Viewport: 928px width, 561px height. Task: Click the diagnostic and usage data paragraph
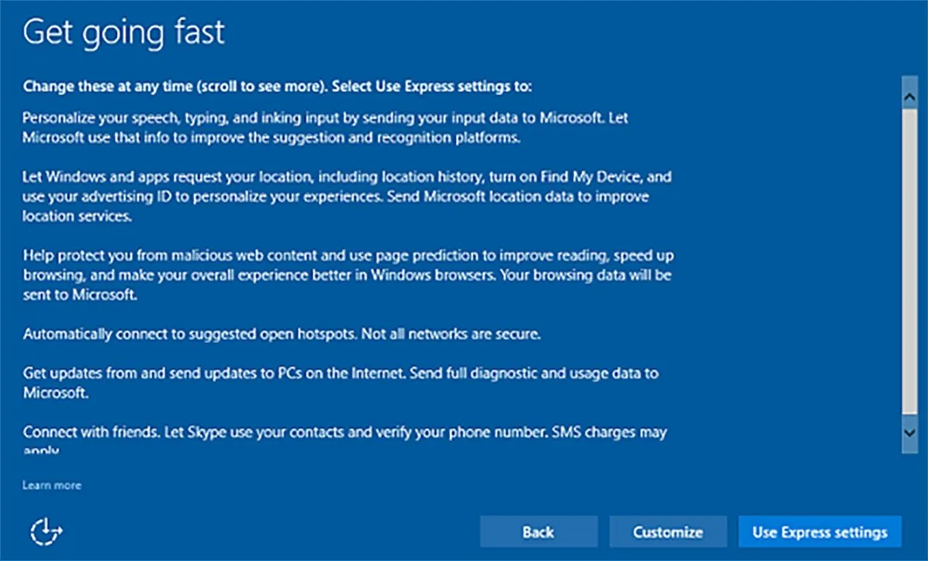click(x=340, y=382)
